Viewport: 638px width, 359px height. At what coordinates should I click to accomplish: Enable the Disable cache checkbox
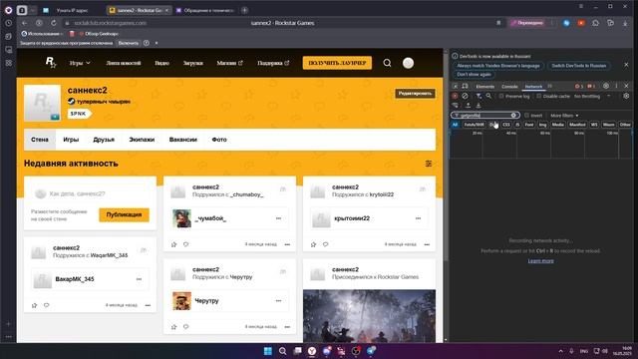[x=539, y=96]
